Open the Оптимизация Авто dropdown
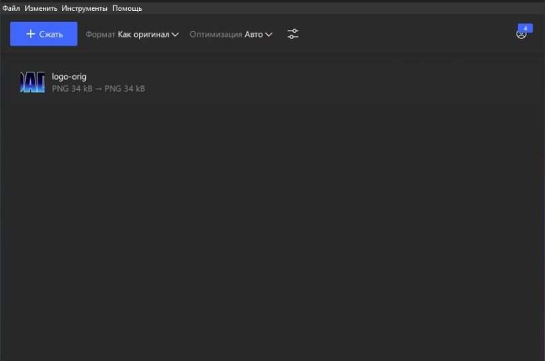545x361 pixels. click(x=231, y=35)
